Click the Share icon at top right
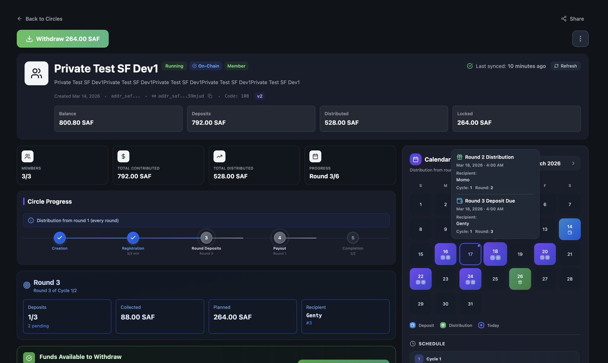Viewport: 608px width, 363px height. (564, 19)
